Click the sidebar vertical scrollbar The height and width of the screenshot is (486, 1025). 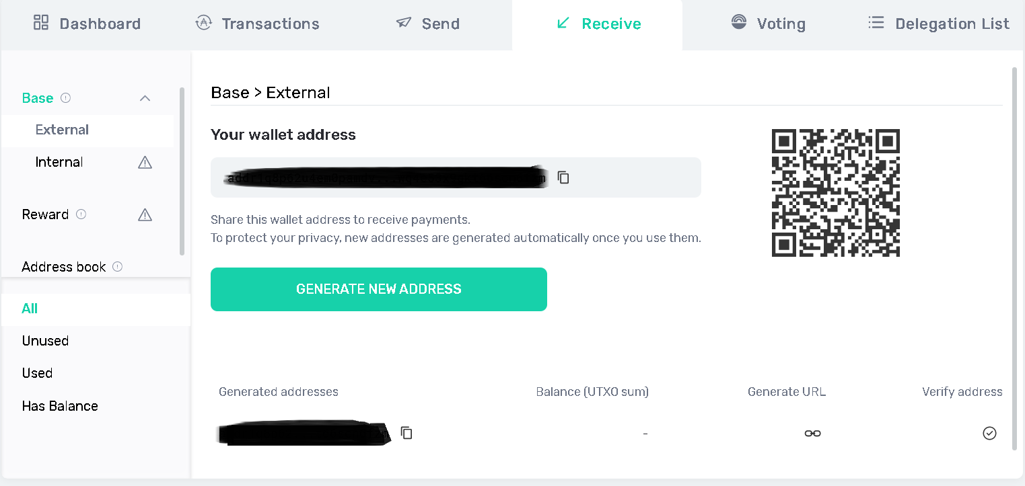pos(182,171)
